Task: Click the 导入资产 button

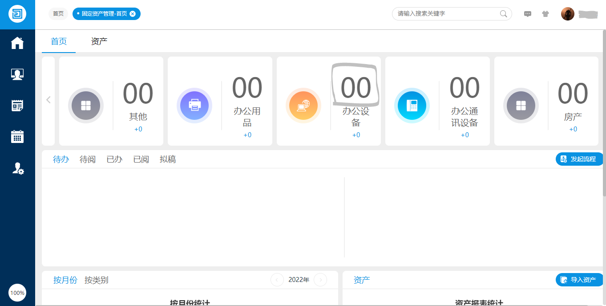Action: (x=579, y=280)
